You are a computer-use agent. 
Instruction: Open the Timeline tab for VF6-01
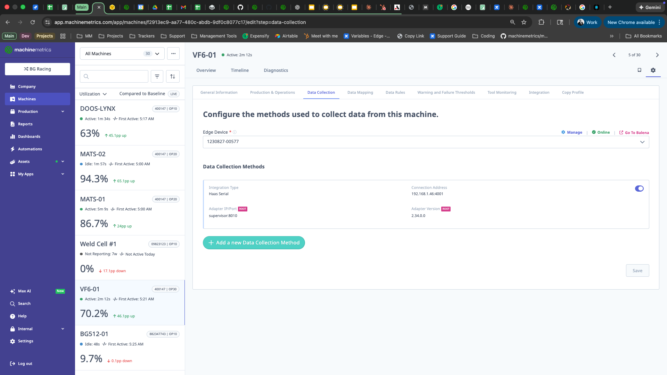click(240, 70)
